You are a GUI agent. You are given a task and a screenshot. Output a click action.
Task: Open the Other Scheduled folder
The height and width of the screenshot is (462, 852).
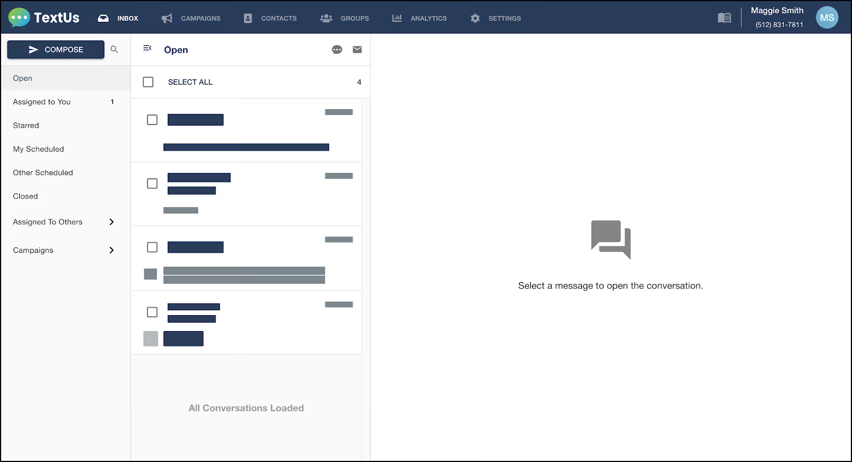(x=65, y=172)
